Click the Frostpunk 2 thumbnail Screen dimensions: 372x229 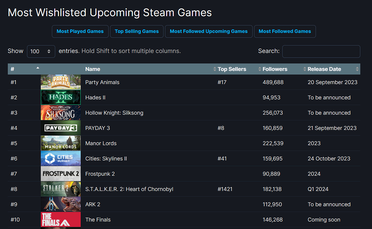coord(61,174)
